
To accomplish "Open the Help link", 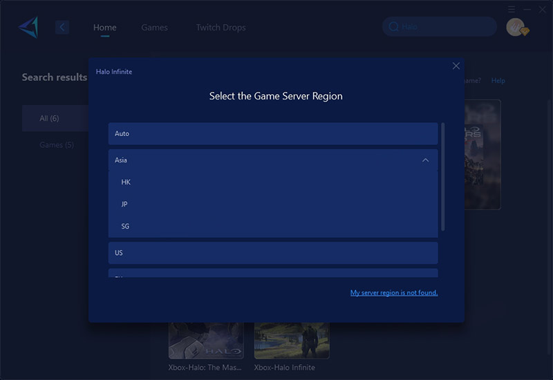I will 498,81.
